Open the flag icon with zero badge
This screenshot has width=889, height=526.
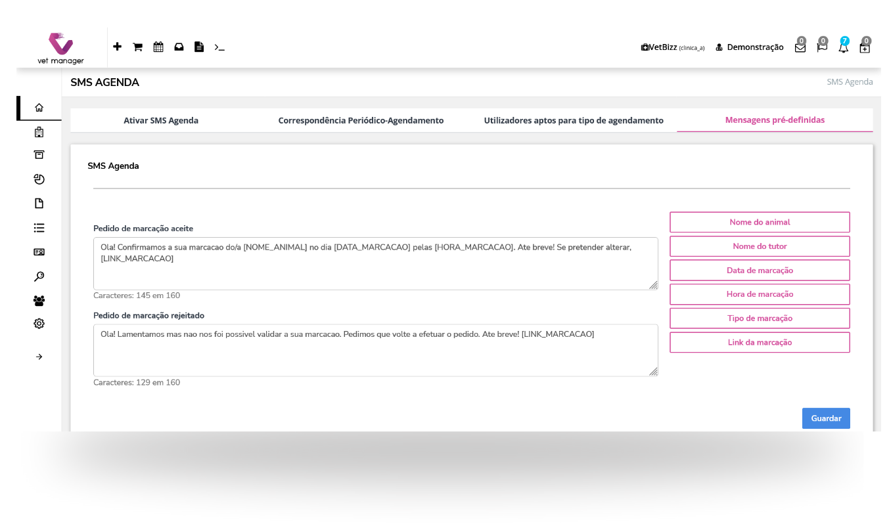click(821, 48)
